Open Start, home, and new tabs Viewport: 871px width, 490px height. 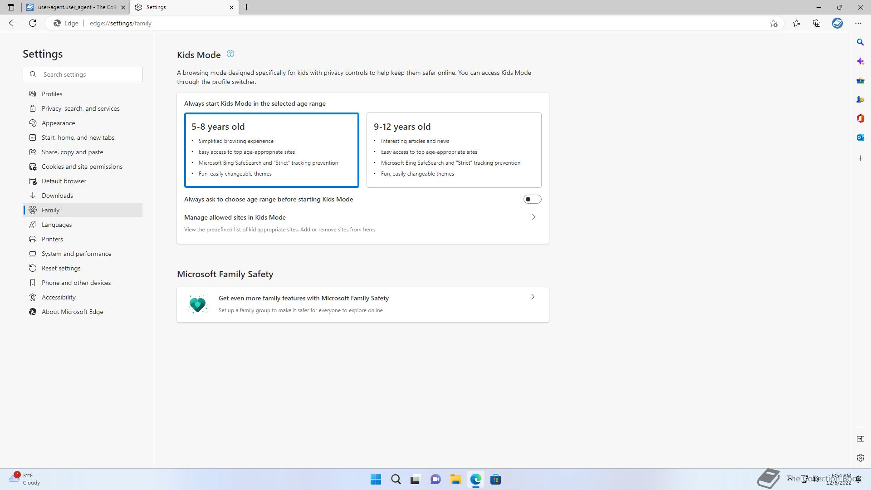coord(83,137)
